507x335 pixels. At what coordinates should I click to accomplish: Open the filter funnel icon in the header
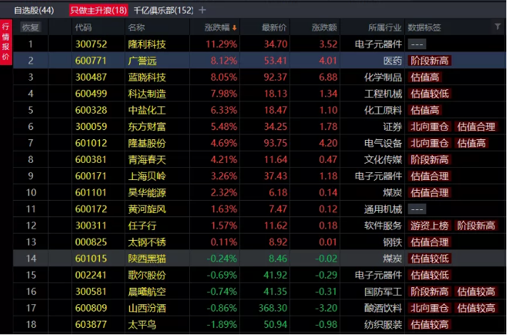click(x=498, y=27)
